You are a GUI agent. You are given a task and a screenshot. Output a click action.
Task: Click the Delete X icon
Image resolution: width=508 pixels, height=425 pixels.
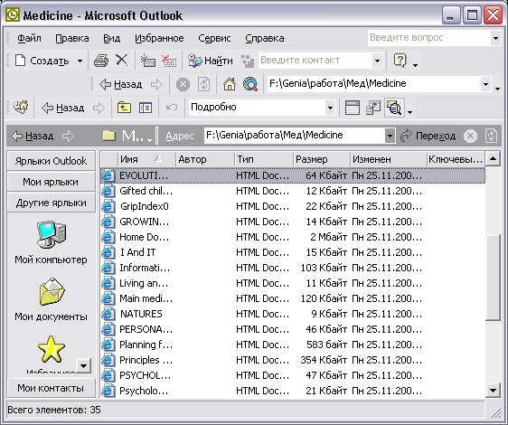[122, 60]
